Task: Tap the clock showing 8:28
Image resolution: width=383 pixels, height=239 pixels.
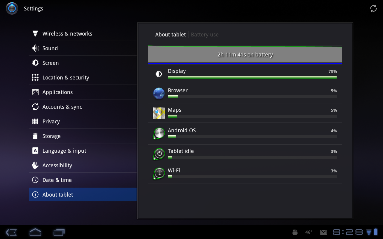Action: point(348,232)
